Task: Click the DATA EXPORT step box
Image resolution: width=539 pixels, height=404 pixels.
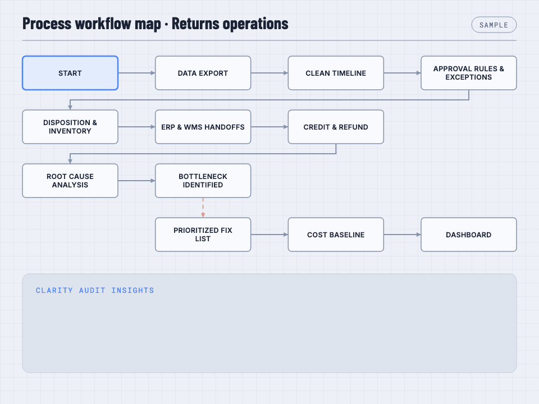Action: 203,73
